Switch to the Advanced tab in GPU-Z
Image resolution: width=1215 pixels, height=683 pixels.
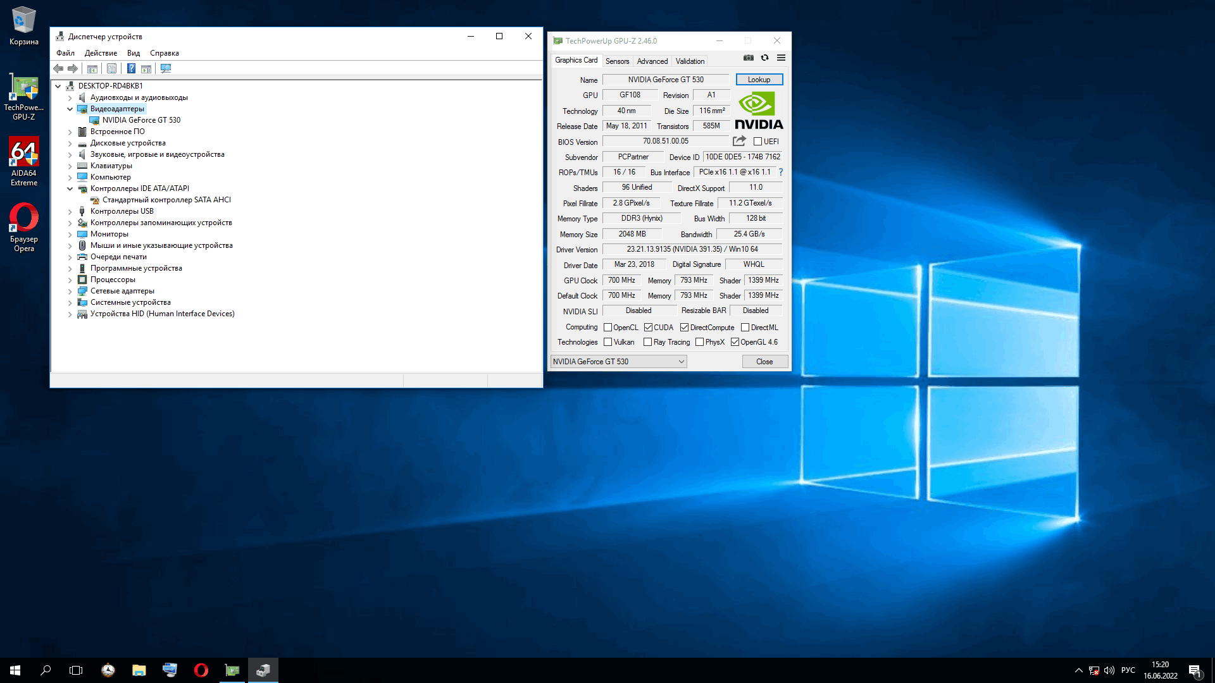pyautogui.click(x=652, y=61)
